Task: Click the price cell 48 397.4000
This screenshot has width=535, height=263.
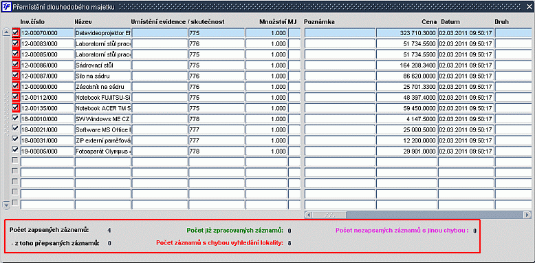Action: click(x=406, y=97)
